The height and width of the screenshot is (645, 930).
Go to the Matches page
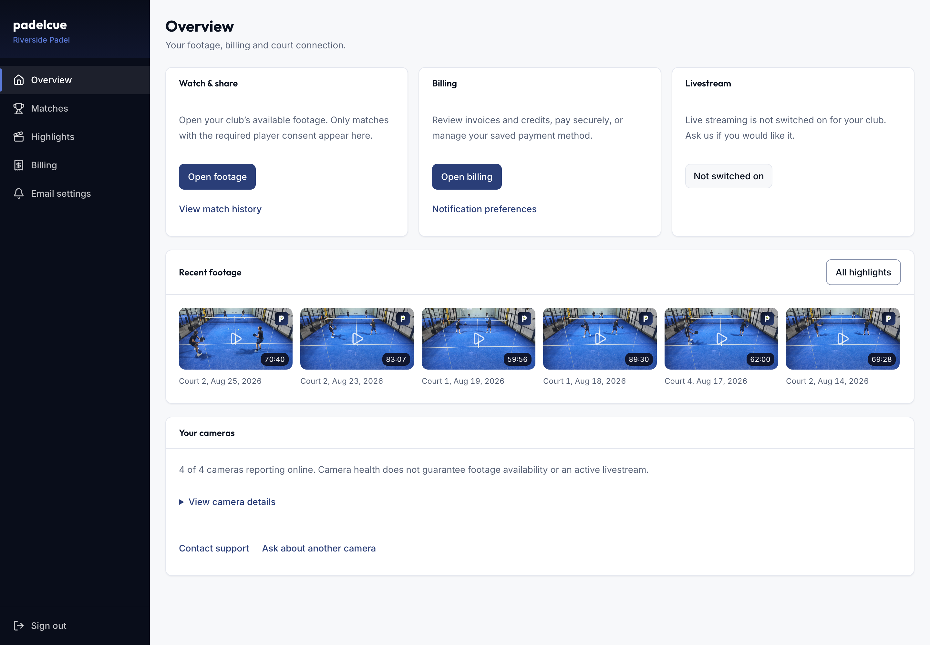75,108
